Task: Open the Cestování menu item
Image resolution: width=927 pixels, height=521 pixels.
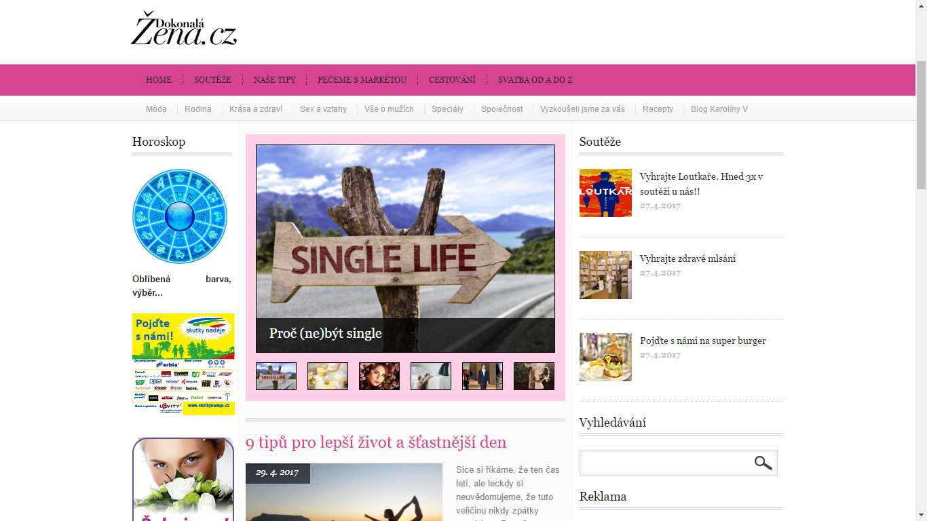Action: pyautogui.click(x=452, y=80)
